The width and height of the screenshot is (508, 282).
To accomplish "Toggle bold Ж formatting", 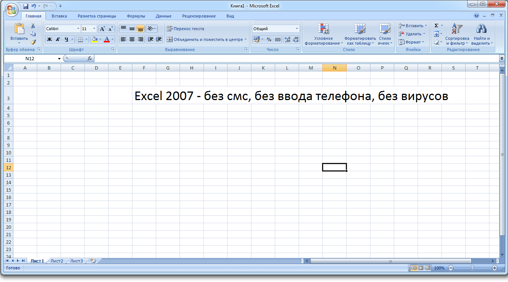I will point(49,39).
